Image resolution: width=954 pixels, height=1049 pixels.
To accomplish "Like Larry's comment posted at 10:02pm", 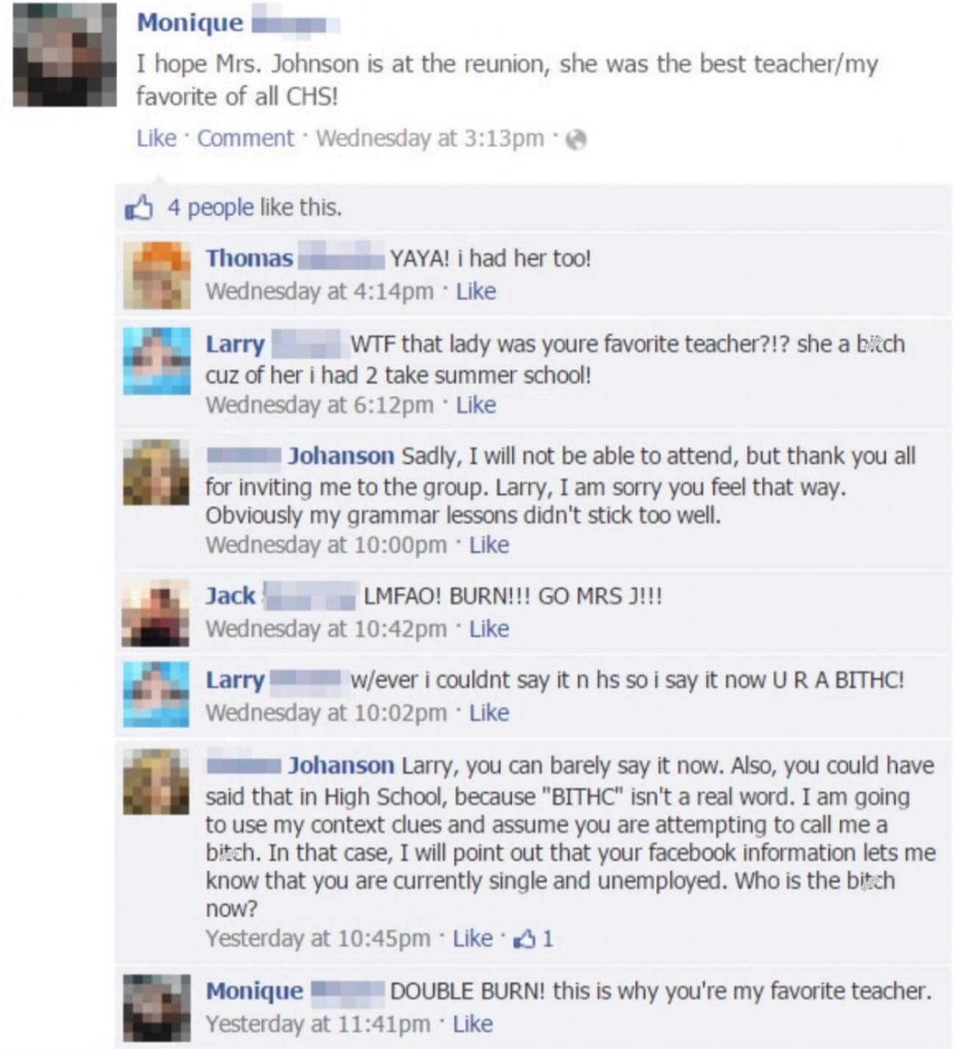I will (x=489, y=713).
